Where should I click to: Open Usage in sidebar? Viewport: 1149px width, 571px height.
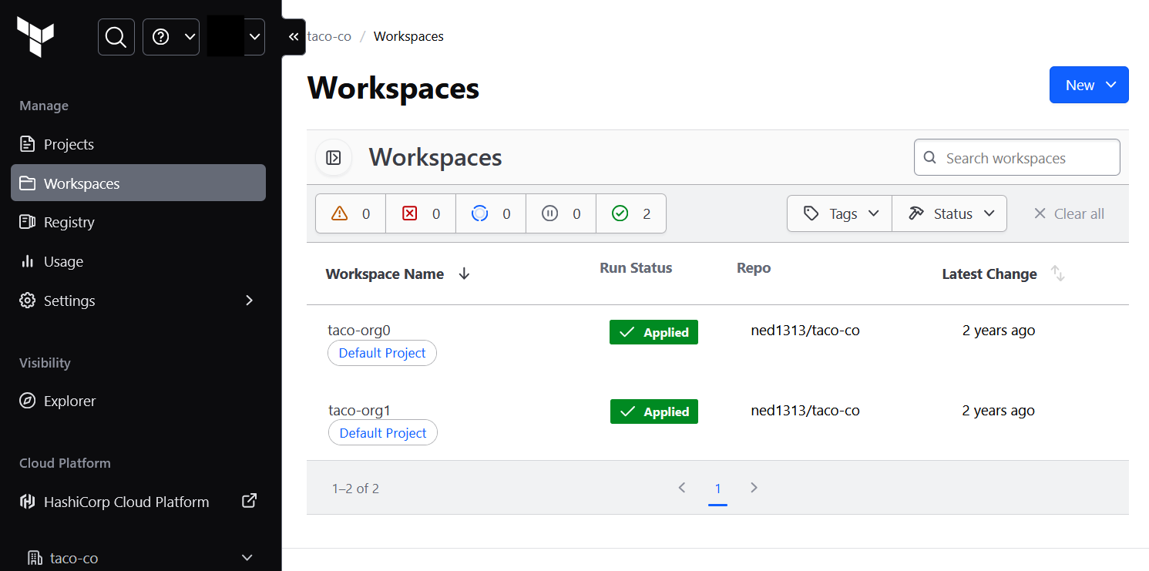138,261
